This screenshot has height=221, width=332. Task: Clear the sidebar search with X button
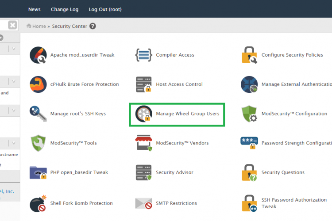point(12,25)
